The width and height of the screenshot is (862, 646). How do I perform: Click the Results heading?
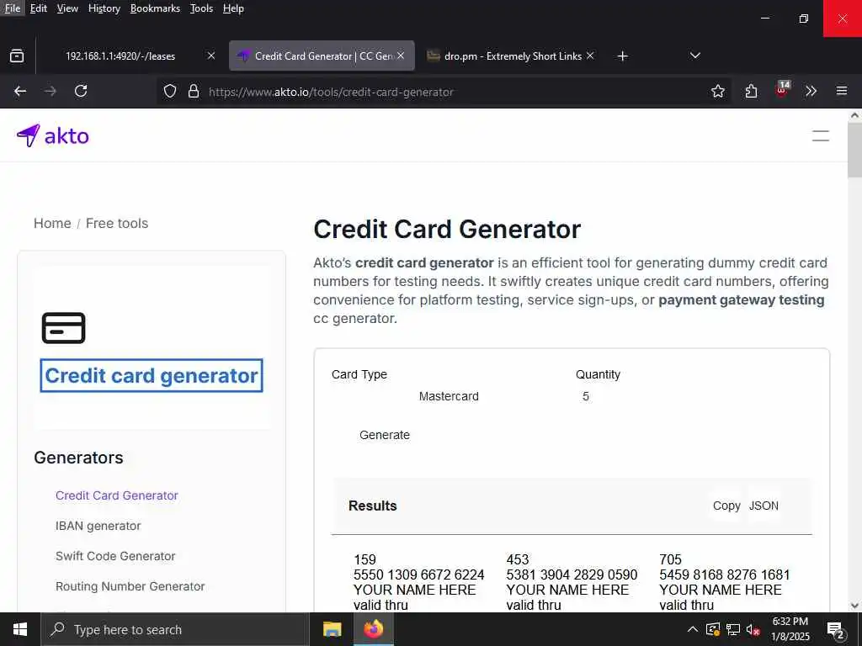(373, 506)
